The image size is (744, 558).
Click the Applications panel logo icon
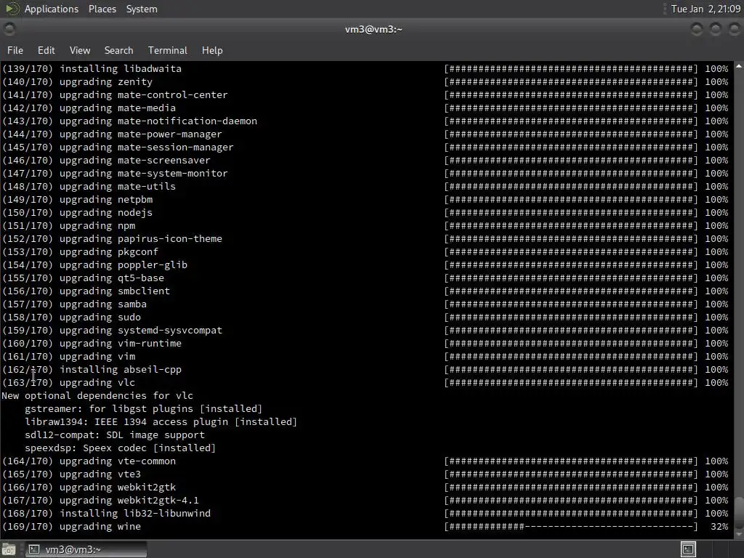[x=12, y=9]
